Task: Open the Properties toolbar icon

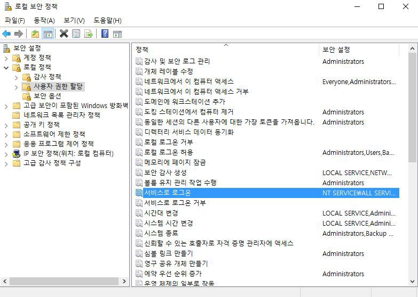Action: 76,34
